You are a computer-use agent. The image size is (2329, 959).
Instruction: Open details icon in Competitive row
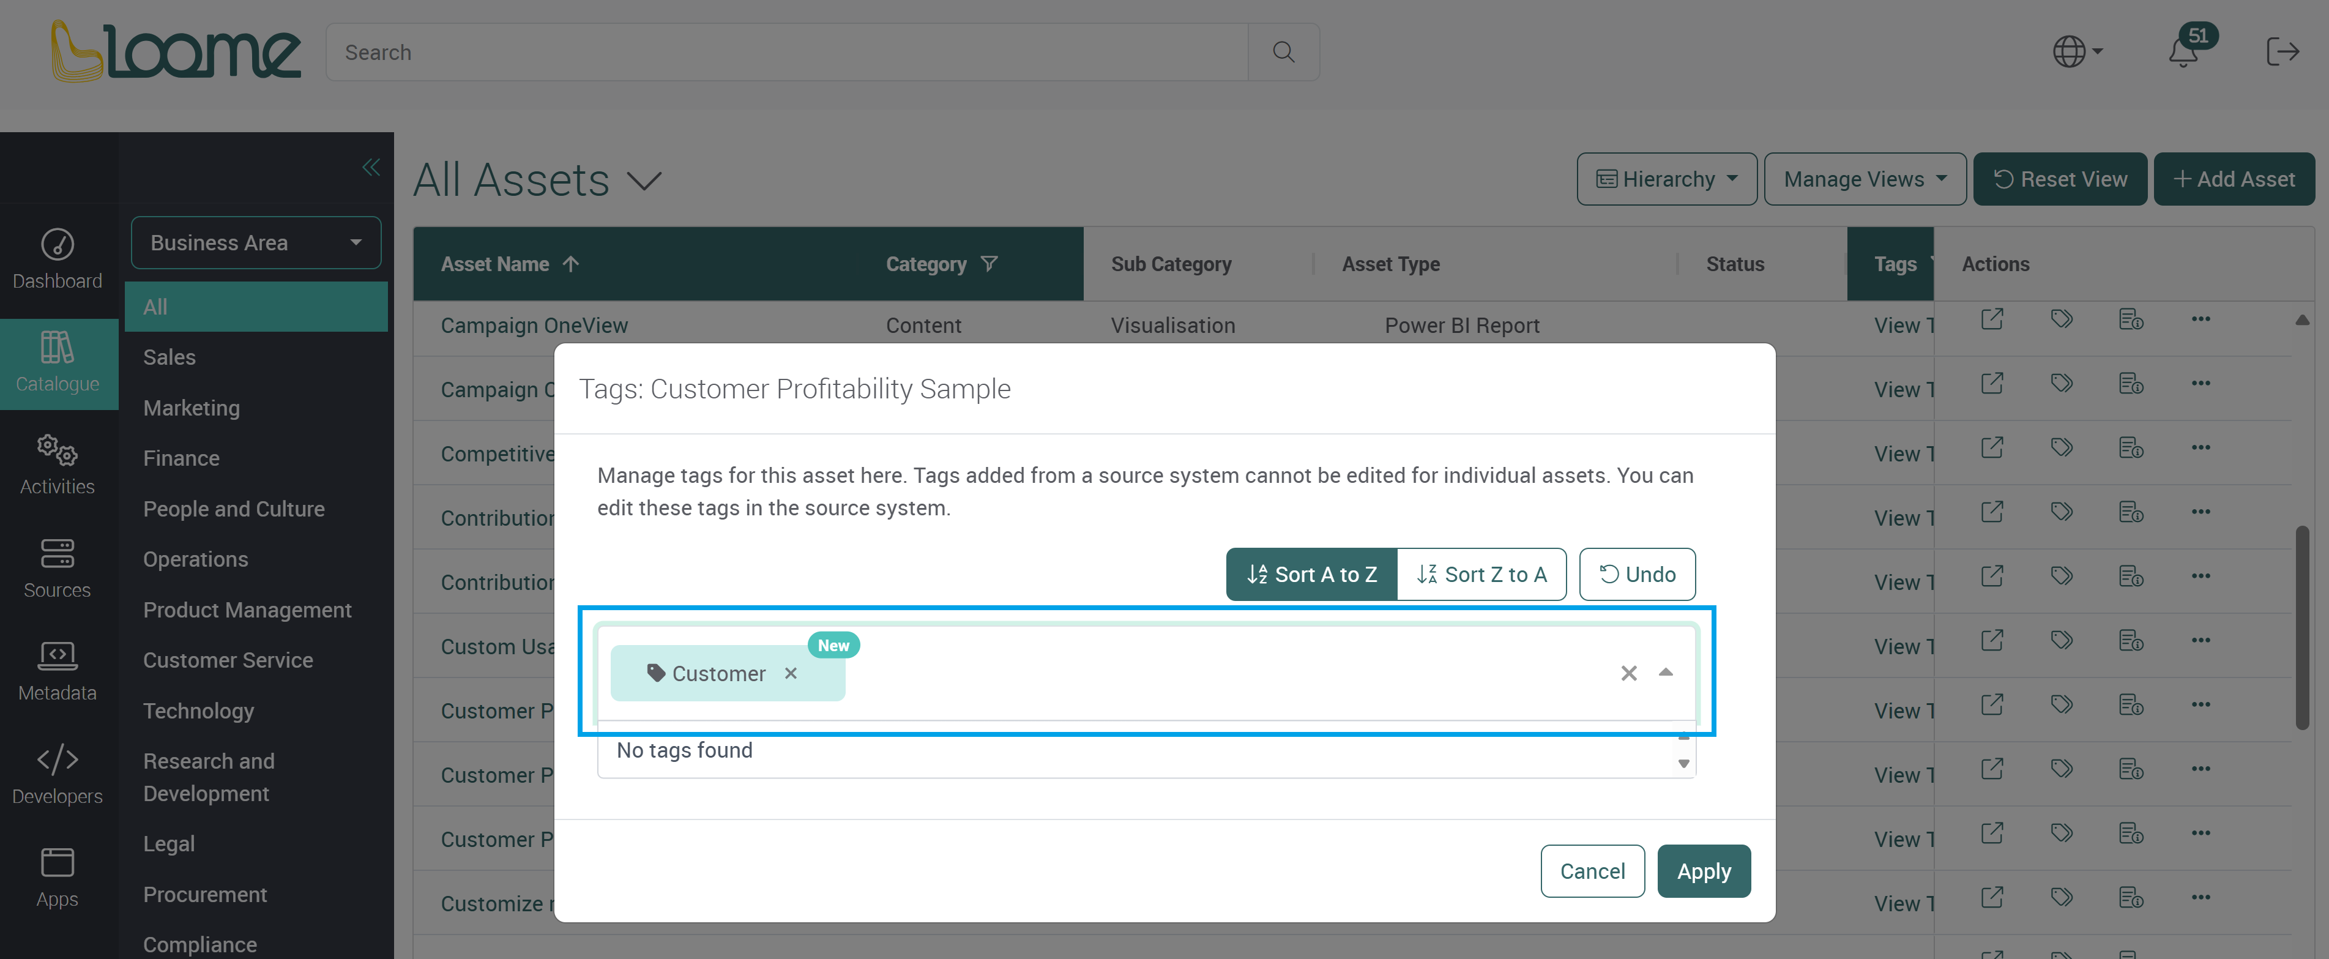[x=2130, y=447]
